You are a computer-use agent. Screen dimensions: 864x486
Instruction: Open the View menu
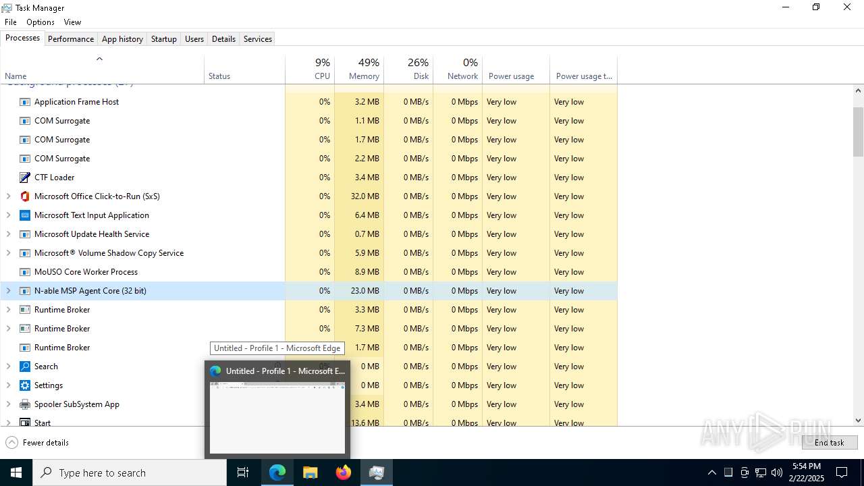pyautogui.click(x=72, y=22)
